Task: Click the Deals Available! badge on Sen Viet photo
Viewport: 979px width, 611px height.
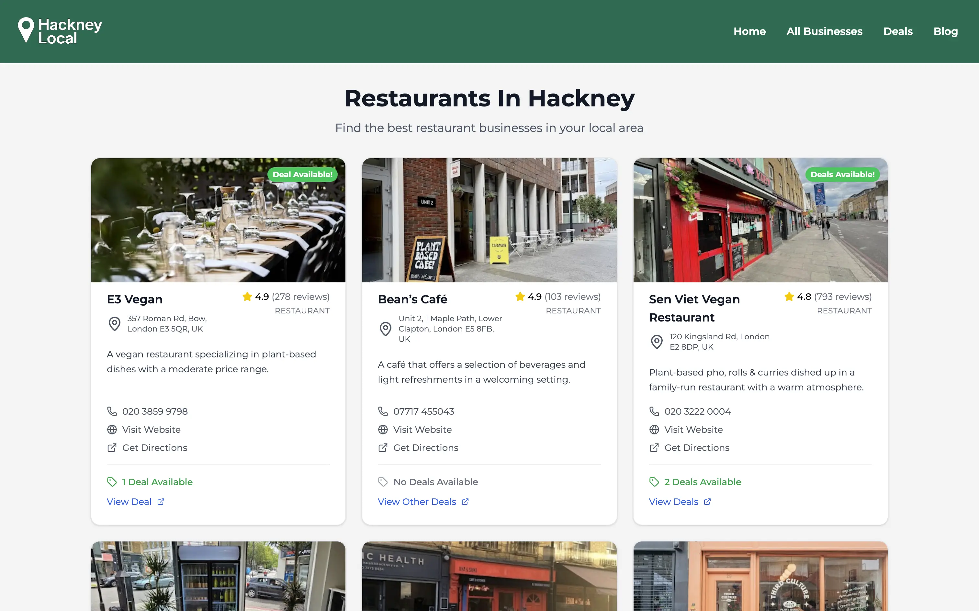Action: tap(842, 175)
